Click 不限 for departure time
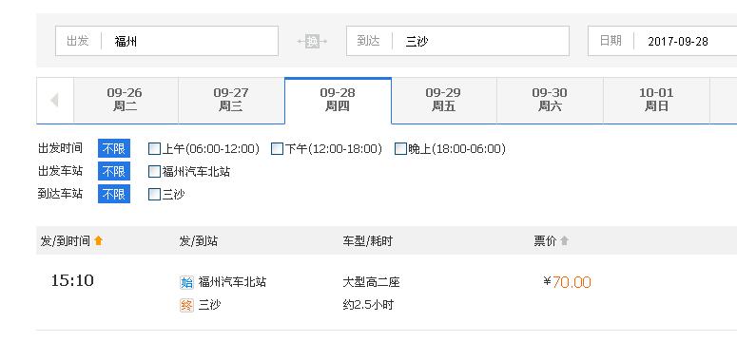737x342 pixels. [x=114, y=149]
